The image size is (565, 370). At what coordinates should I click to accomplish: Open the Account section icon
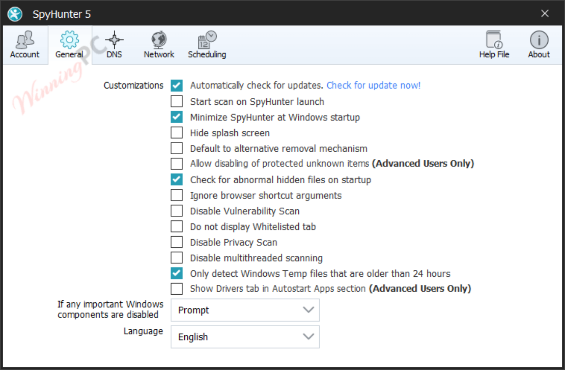pos(24,42)
